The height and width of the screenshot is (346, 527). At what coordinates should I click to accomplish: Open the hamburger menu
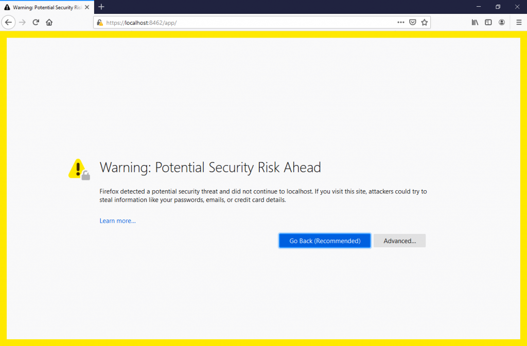(519, 22)
